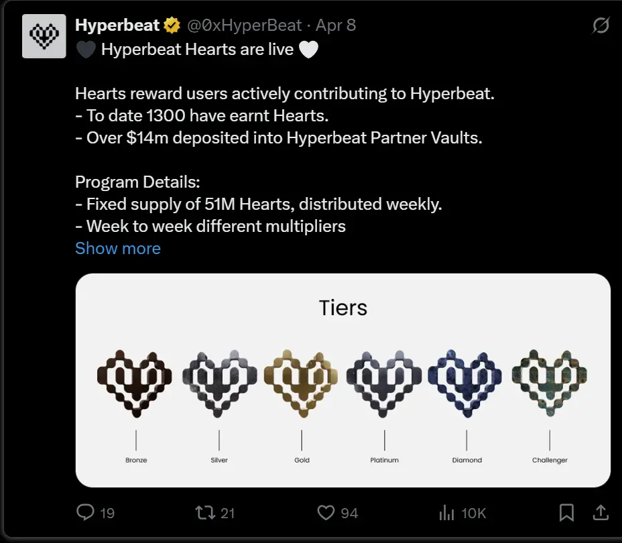This screenshot has height=543, width=622.
Task: Click the Diamond heart tier graphic
Action: click(x=466, y=382)
